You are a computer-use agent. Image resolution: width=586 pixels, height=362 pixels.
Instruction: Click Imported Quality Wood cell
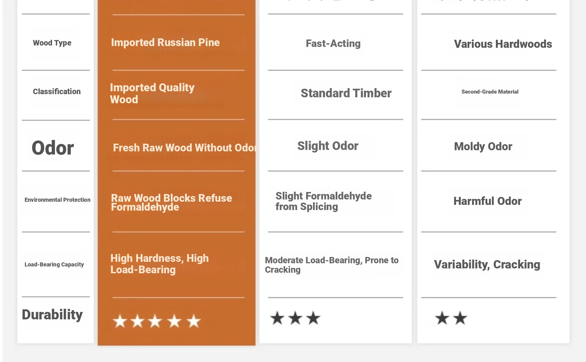click(152, 93)
